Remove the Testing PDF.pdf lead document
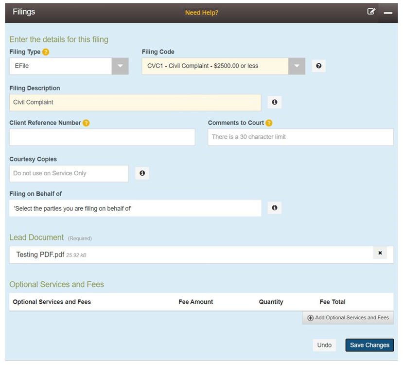 [380, 253]
